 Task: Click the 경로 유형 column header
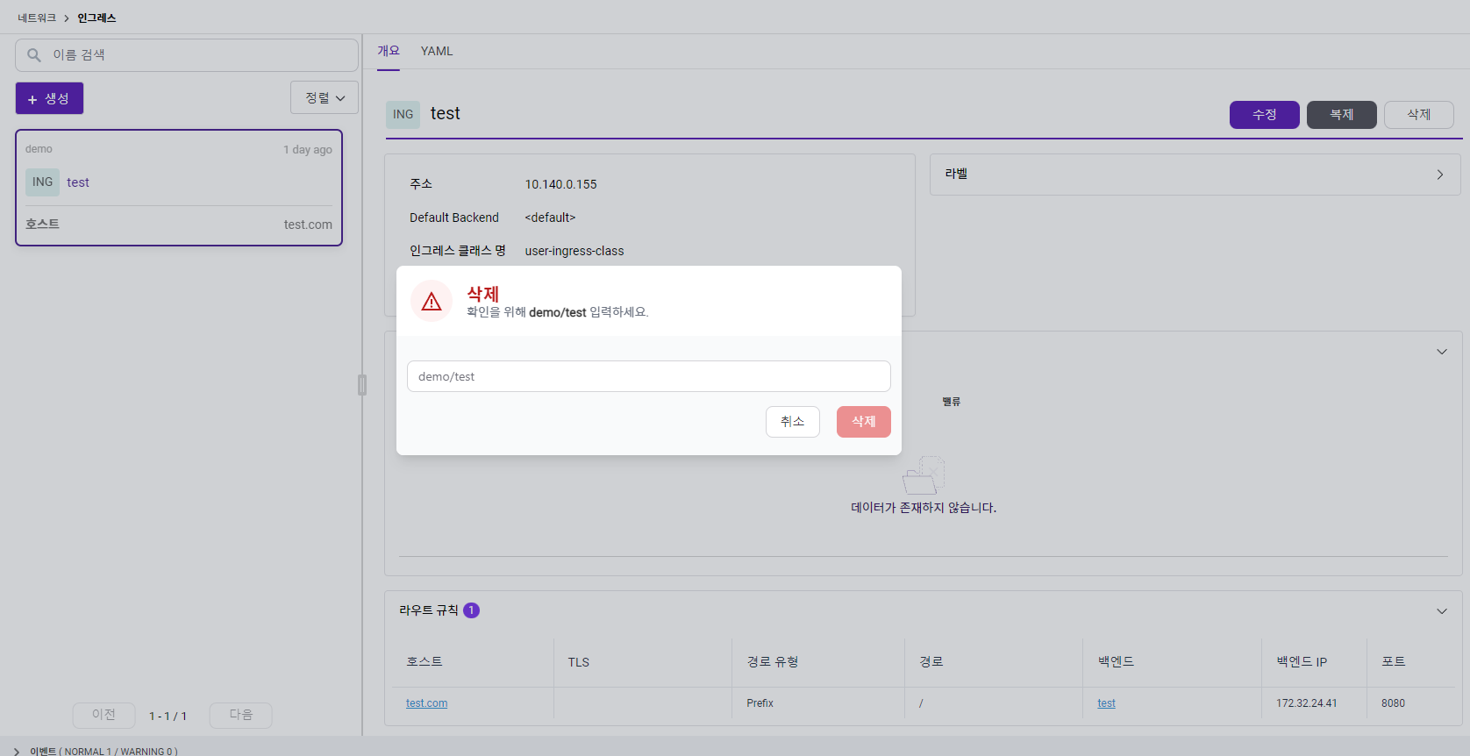773,662
